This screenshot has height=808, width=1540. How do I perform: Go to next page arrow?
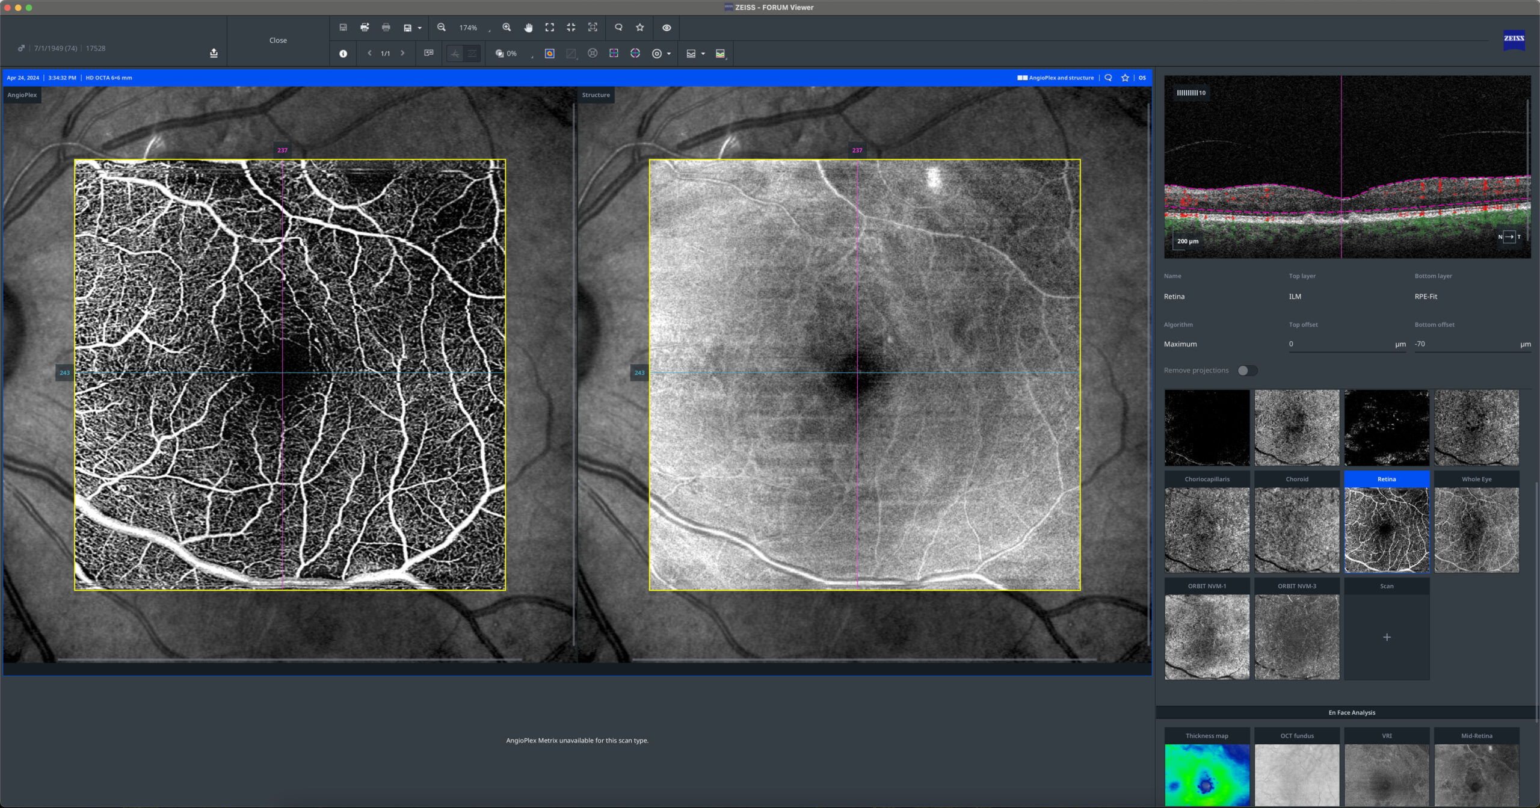pos(402,54)
